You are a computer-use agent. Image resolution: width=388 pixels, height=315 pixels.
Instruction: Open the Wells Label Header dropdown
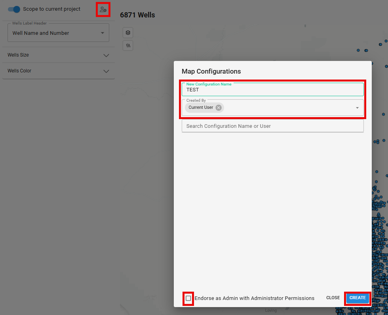(x=102, y=33)
